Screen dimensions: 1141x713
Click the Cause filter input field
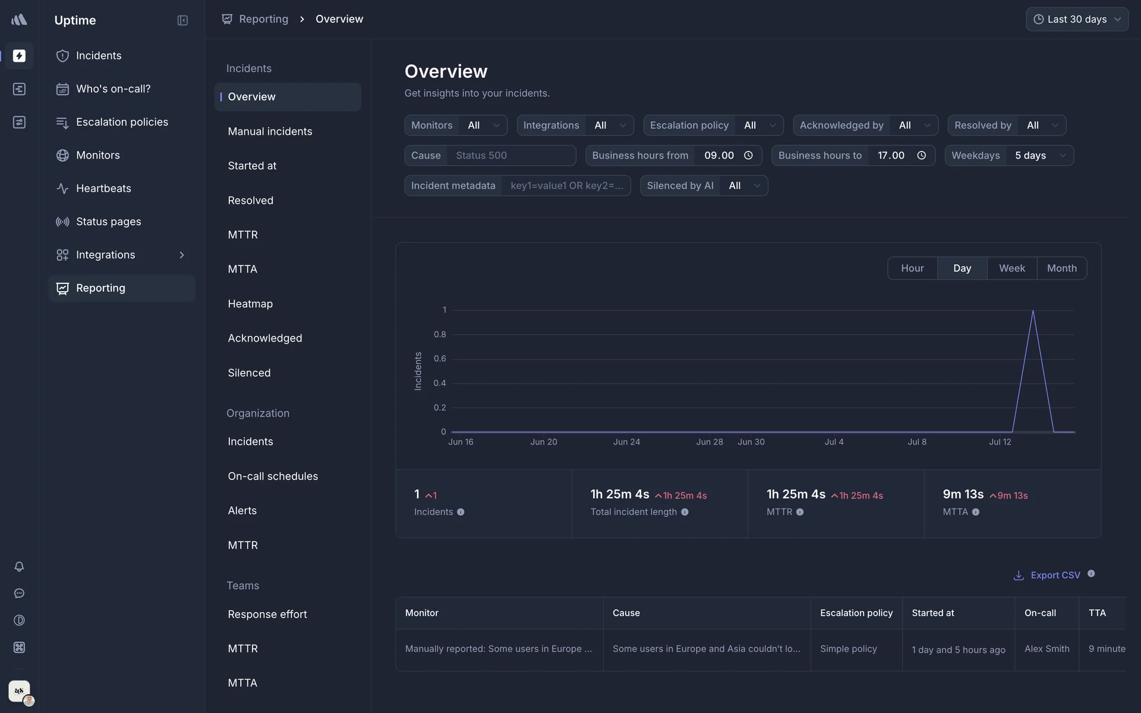[x=511, y=156]
